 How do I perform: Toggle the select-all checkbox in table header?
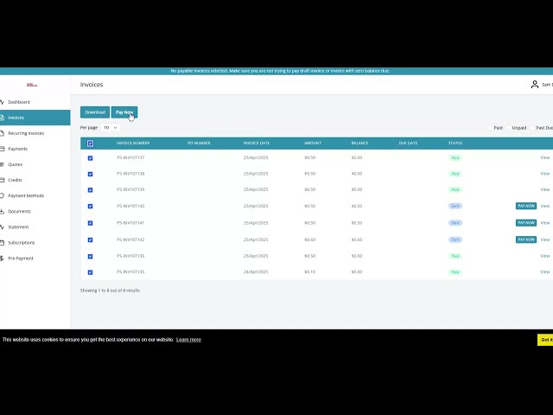pos(90,143)
